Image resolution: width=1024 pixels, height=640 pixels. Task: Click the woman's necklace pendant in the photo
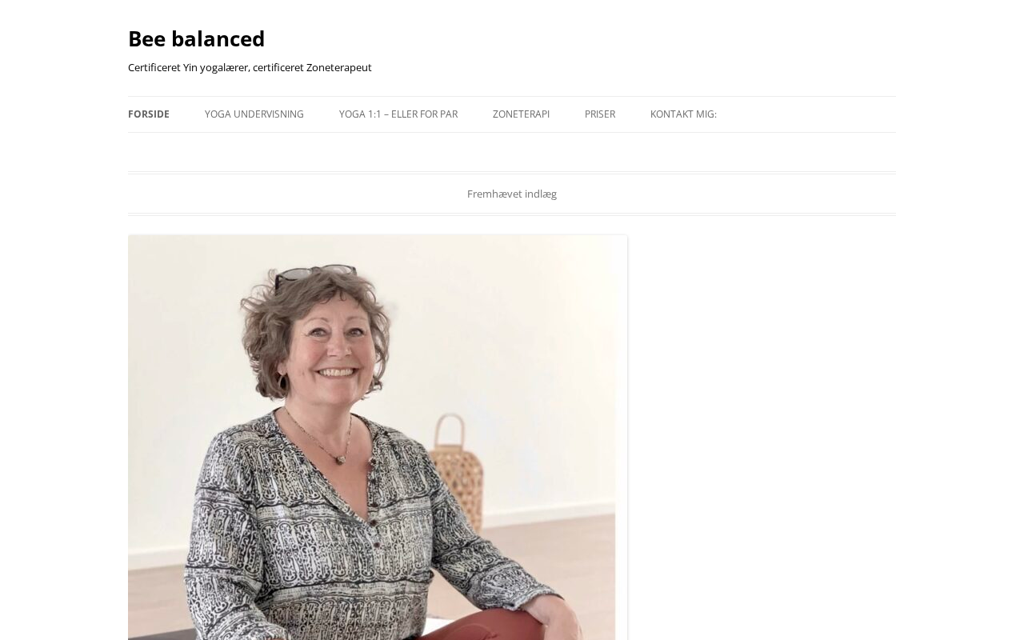coord(342,460)
